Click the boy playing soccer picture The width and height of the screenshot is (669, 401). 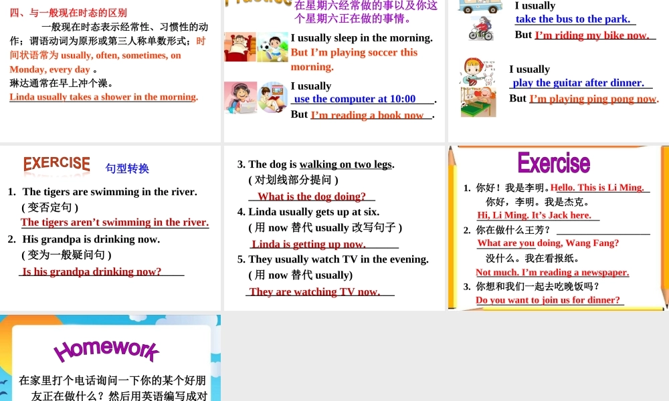[x=273, y=47]
